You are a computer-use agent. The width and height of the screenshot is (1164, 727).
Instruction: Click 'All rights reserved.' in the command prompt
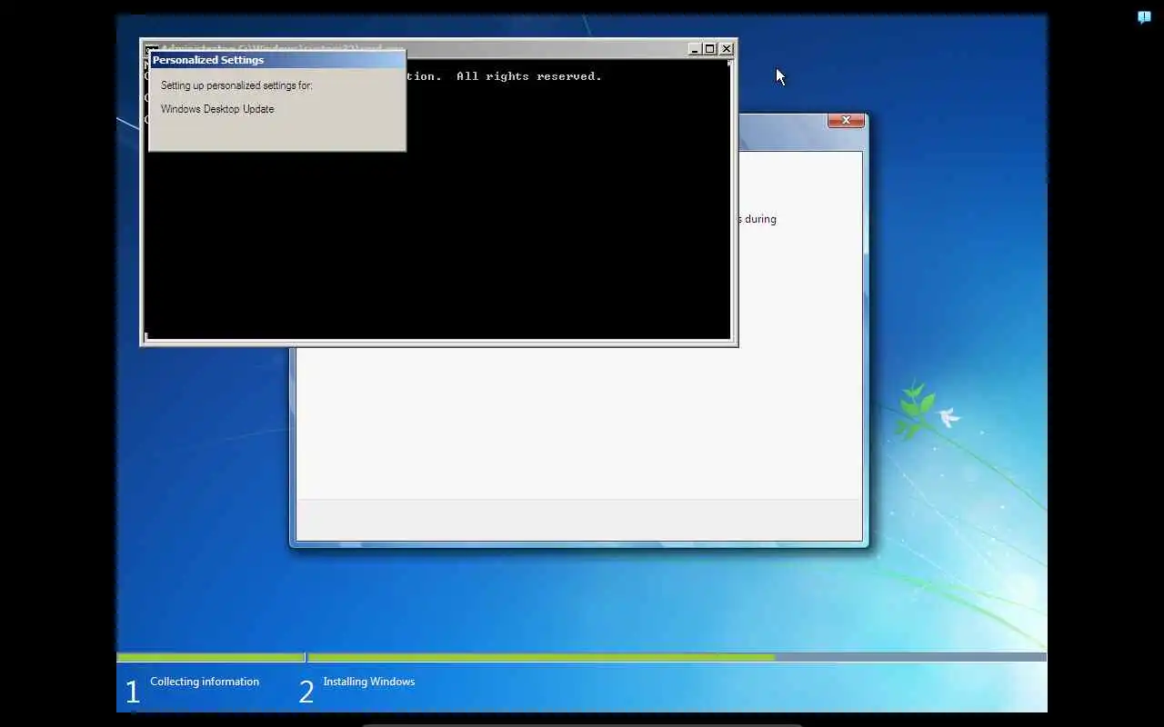coord(529,76)
